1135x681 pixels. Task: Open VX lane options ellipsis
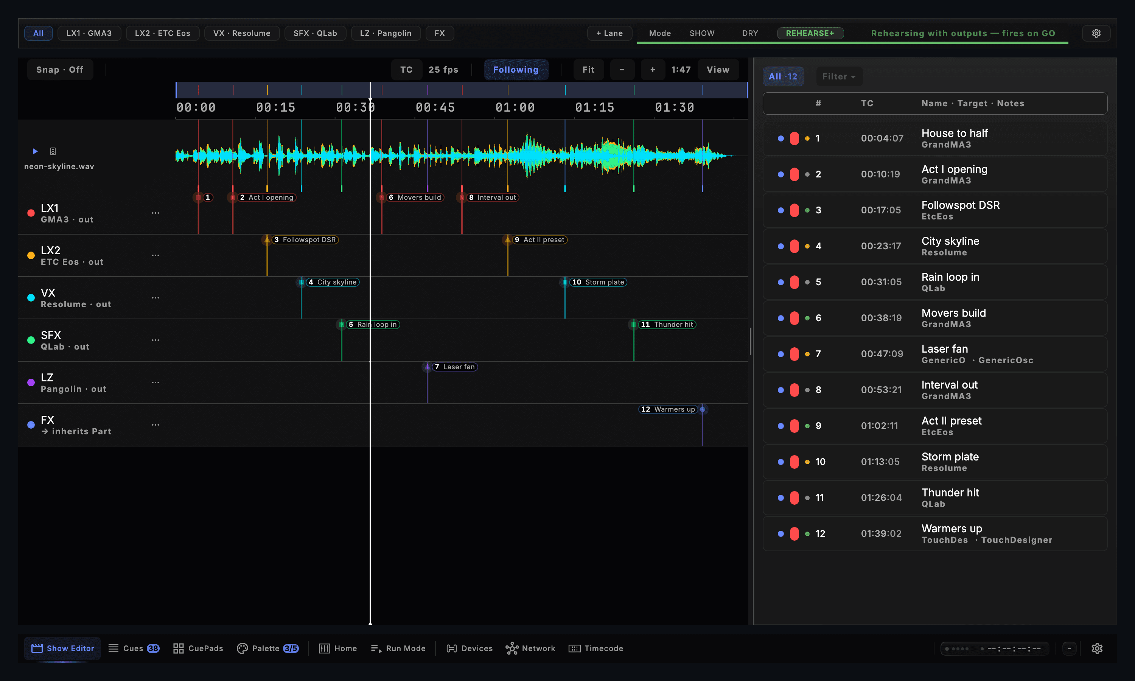tap(155, 298)
